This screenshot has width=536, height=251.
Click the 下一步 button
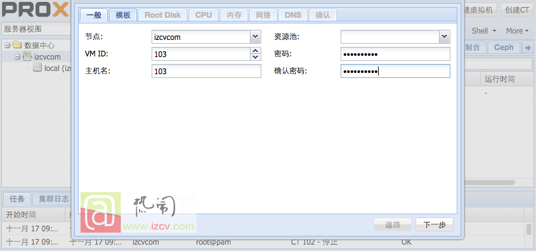434,225
